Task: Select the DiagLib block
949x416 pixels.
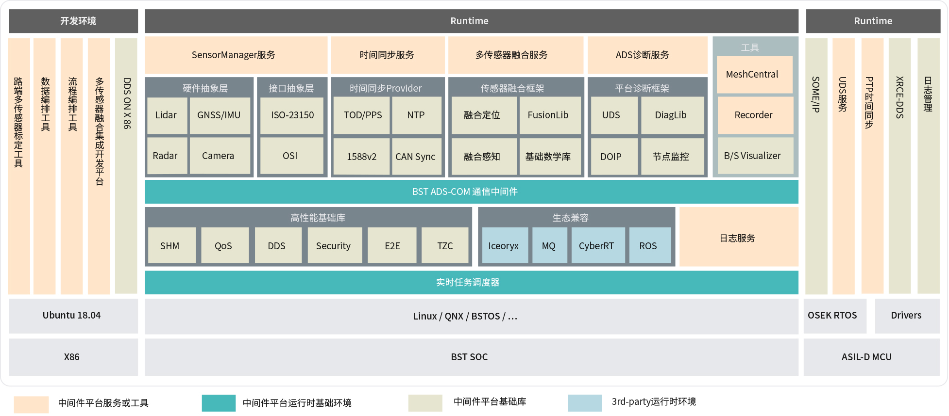Action: pos(671,115)
